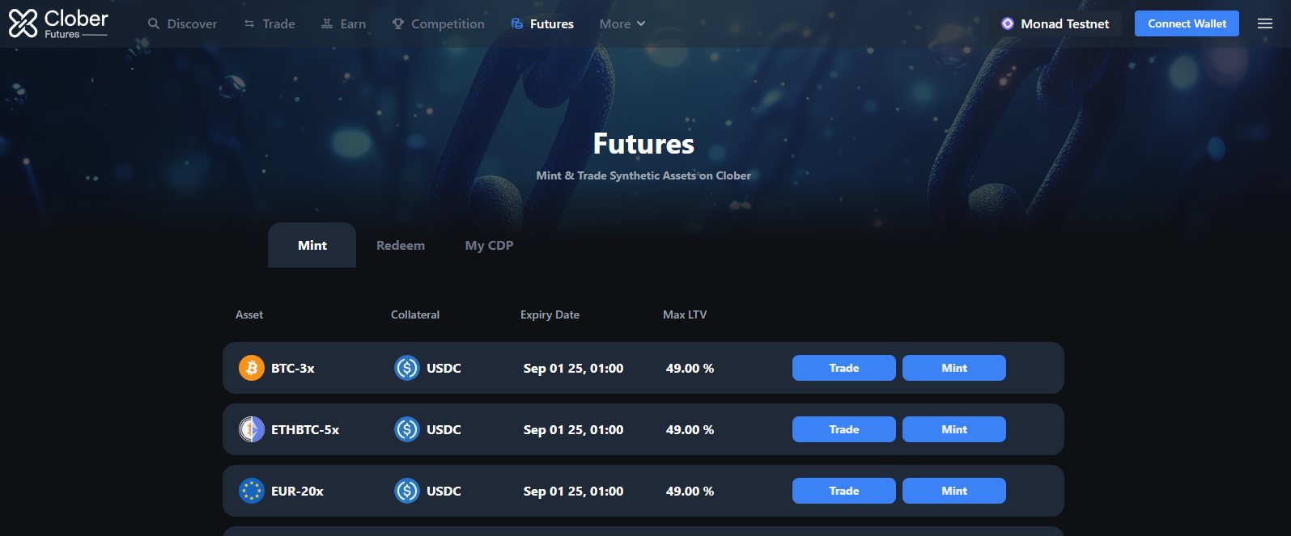Click the Monad Testnet network icon
This screenshot has height=536, width=1291.
point(1008,23)
